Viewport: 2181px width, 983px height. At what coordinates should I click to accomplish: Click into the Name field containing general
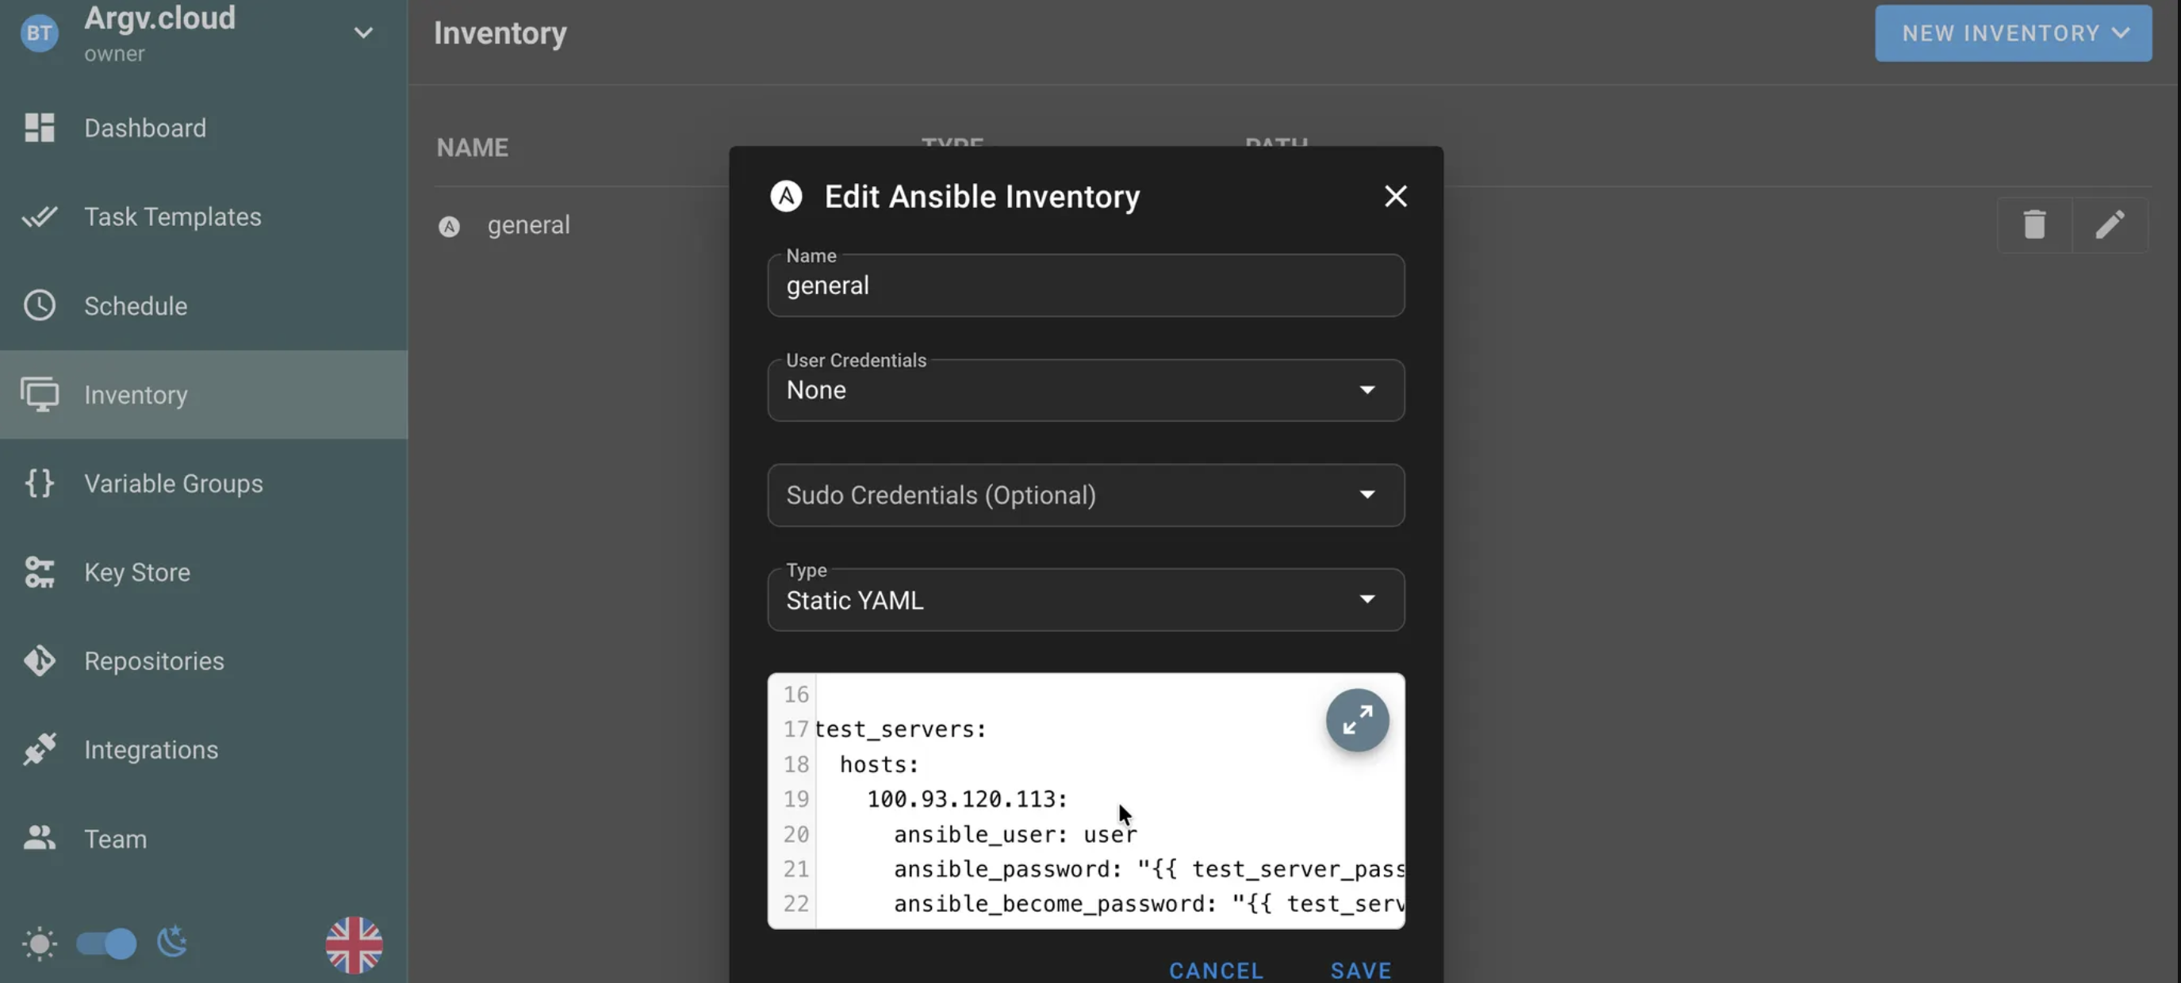coord(1086,286)
